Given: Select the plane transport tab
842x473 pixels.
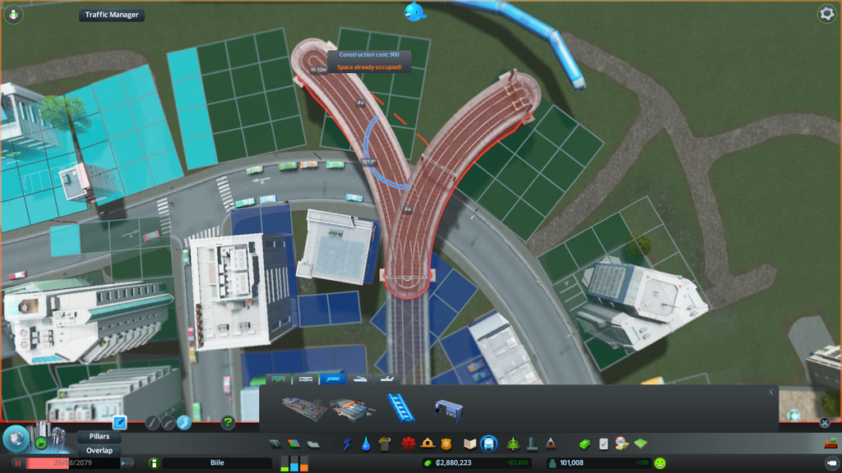Looking at the screenshot, I should point(386,379).
